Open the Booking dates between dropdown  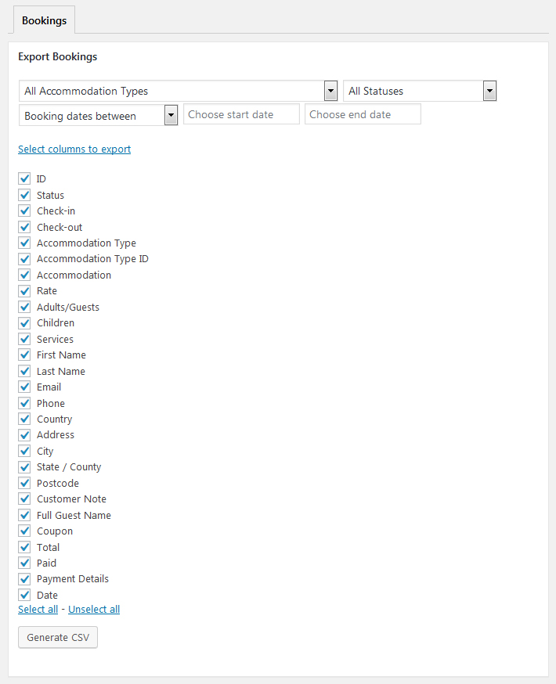coord(99,116)
